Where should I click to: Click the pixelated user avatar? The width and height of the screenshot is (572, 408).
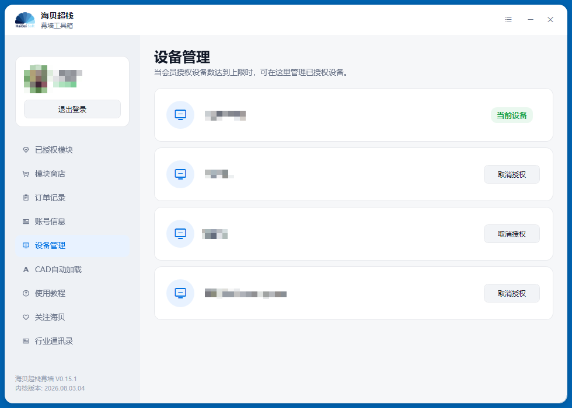36,79
